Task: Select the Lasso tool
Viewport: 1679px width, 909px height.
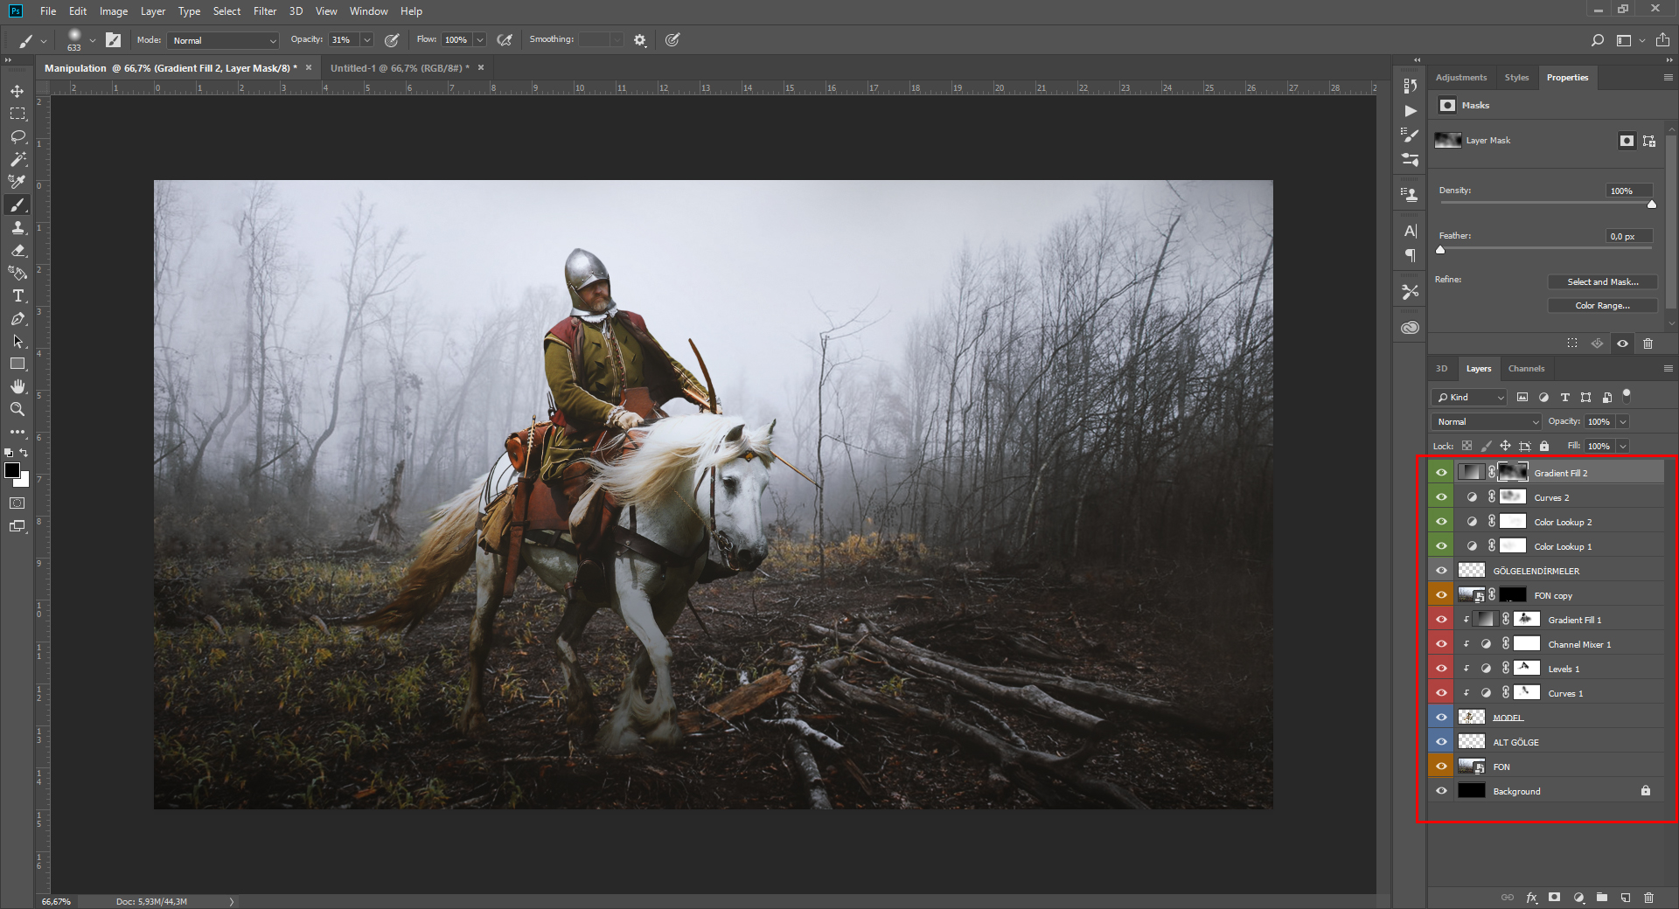Action: (17, 136)
